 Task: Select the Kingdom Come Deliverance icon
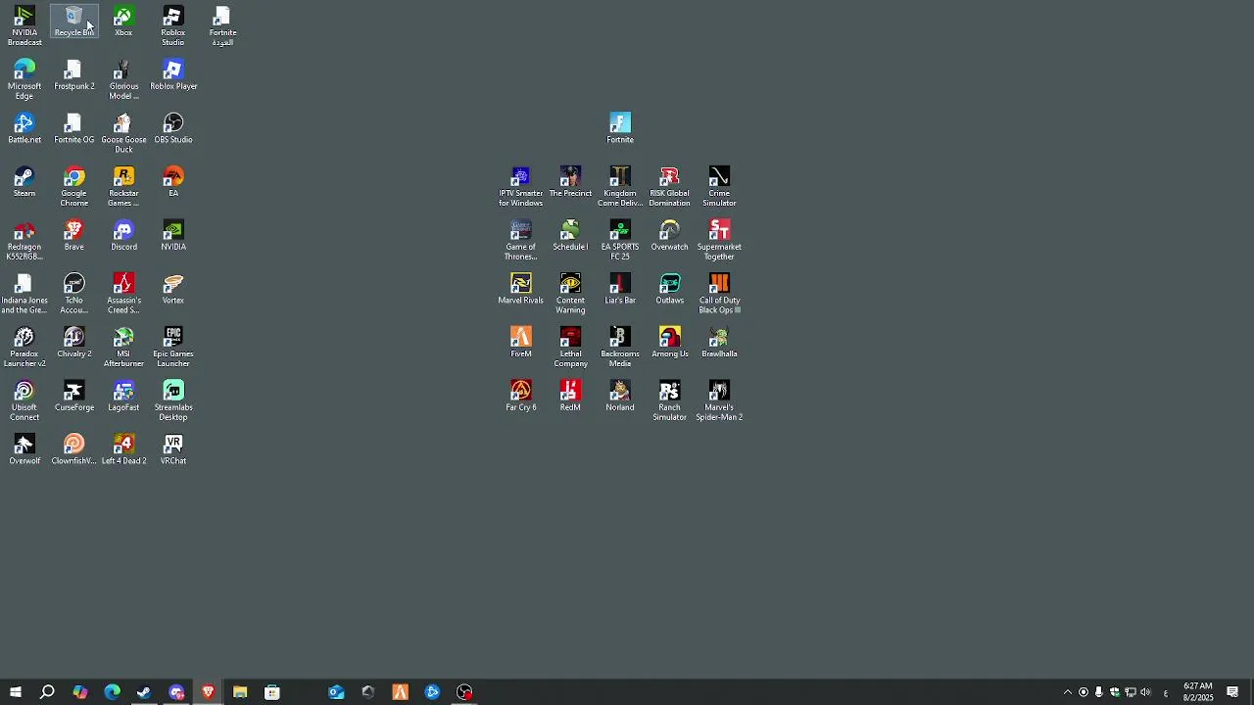[x=620, y=187]
